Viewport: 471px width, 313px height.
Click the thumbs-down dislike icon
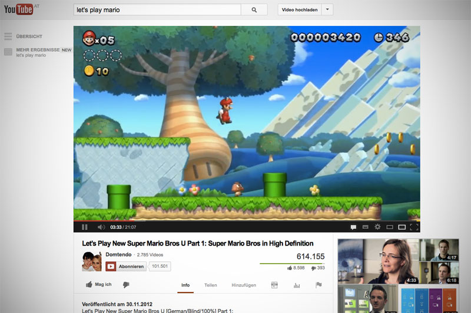[x=126, y=285]
